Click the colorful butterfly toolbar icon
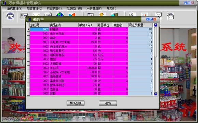 click(72, 15)
